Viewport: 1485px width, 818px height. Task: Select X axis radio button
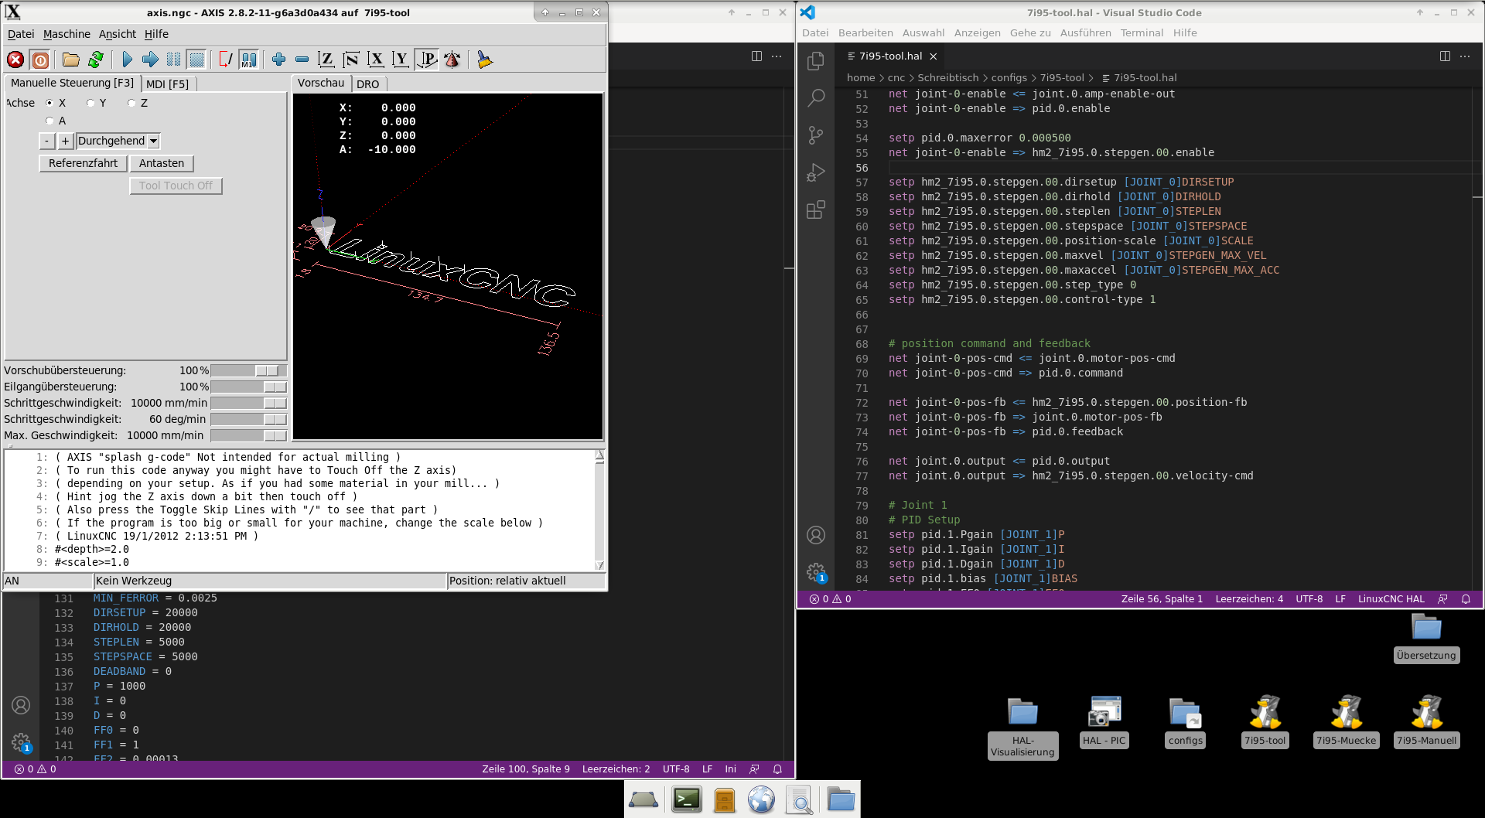[49, 103]
